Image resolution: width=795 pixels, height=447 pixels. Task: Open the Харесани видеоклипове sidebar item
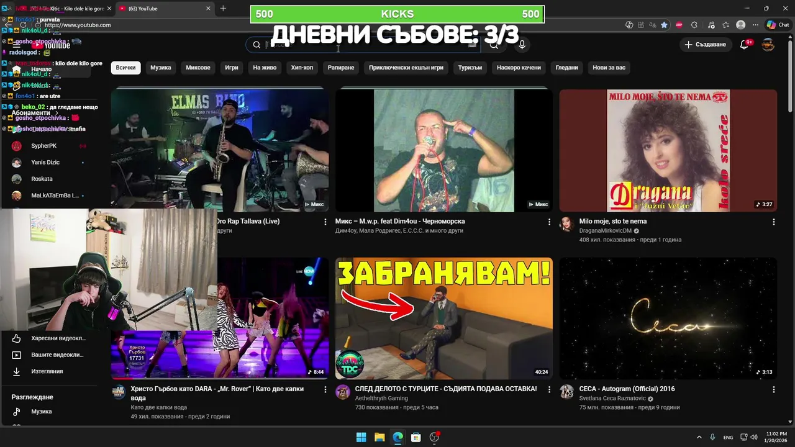click(51, 338)
